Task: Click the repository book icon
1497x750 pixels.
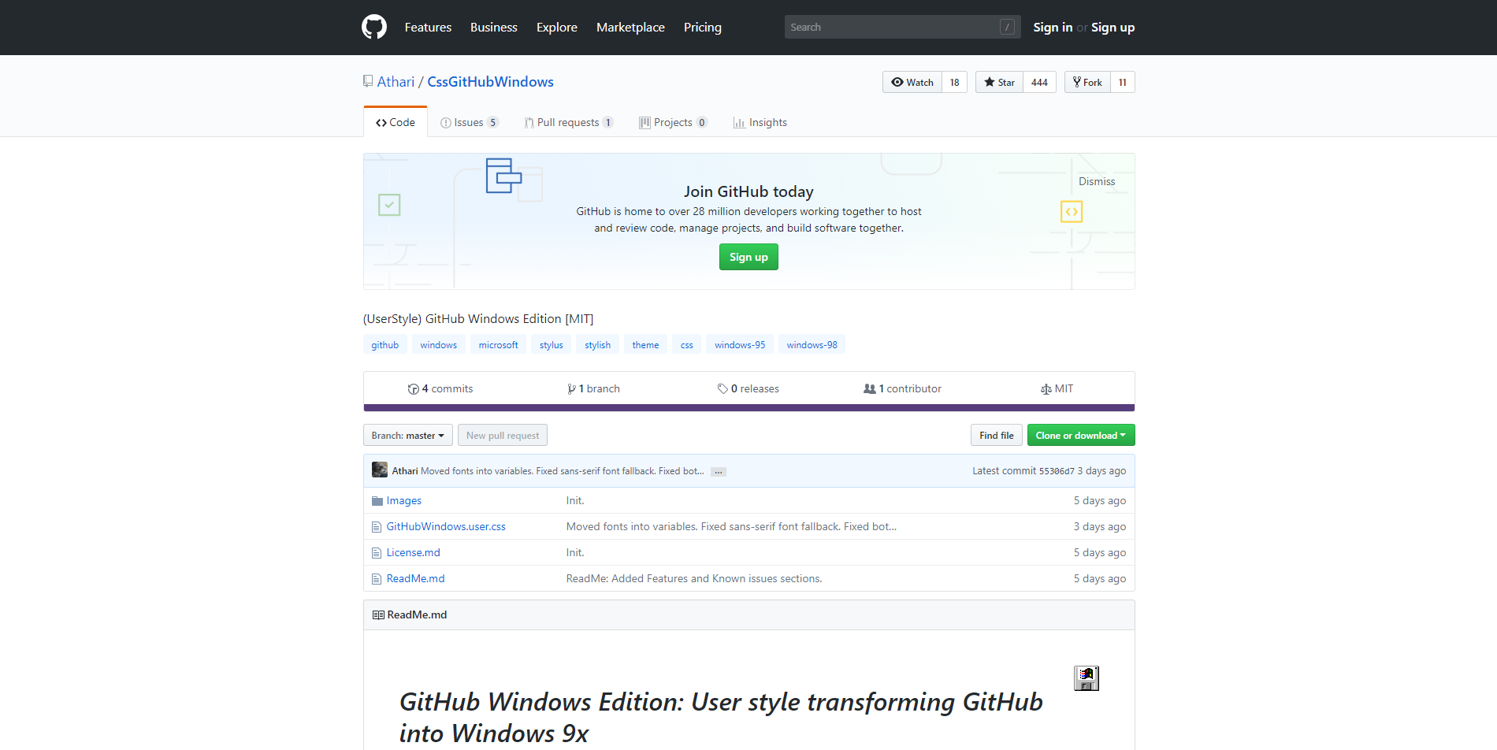Action: 368,81
